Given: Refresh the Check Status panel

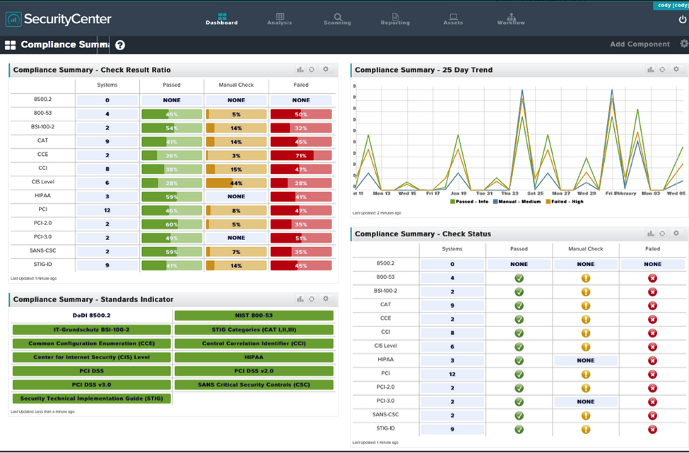Looking at the screenshot, I should point(662,234).
